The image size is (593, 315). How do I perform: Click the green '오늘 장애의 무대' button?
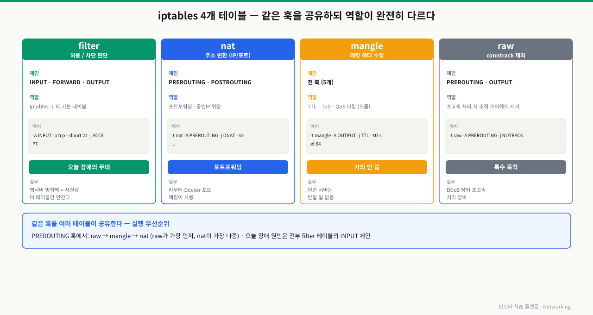(x=89, y=167)
